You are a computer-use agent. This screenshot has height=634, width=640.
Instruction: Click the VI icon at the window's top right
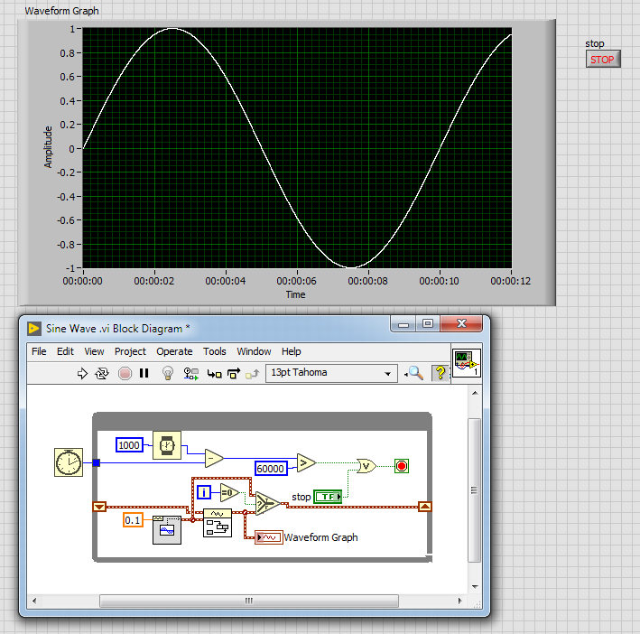(x=467, y=363)
